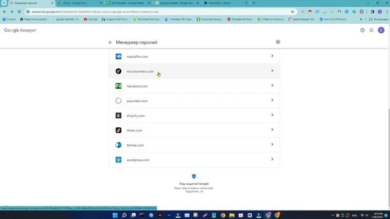Expand shopify.com row chevron

272,115
